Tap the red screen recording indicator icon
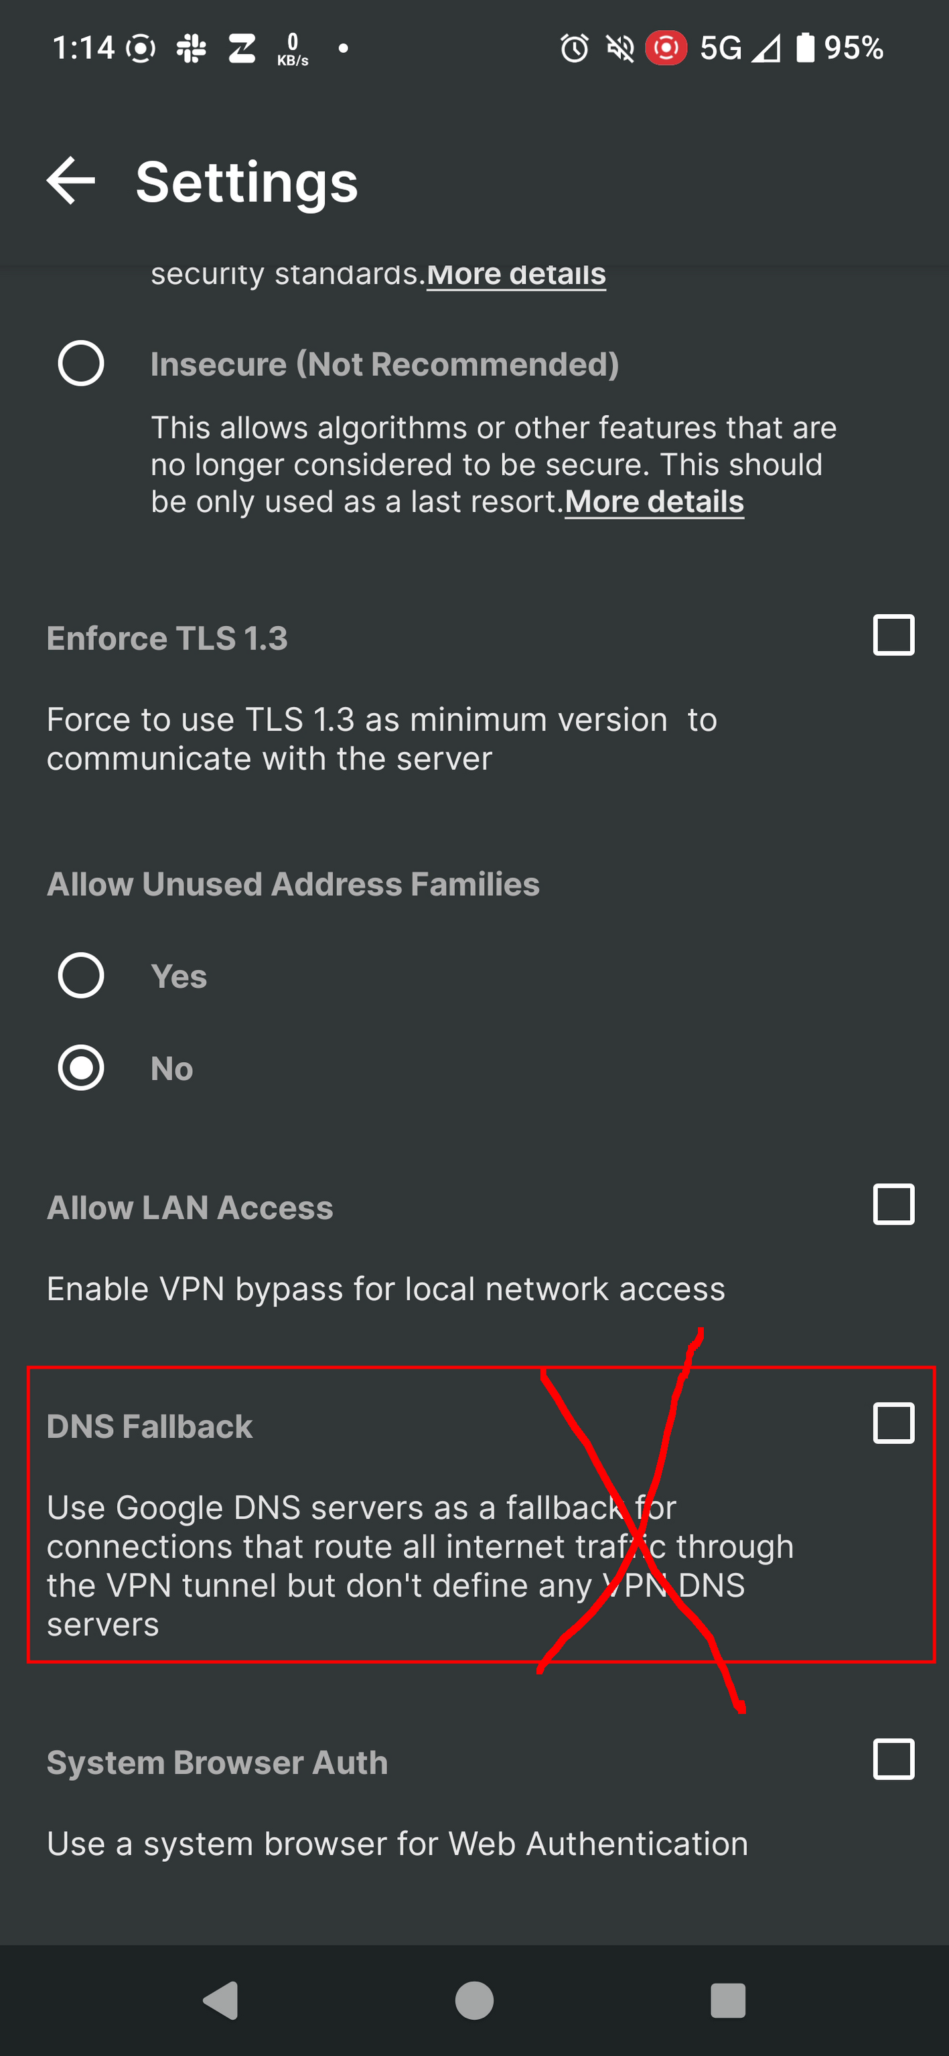This screenshot has width=949, height=2056. pos(666,48)
